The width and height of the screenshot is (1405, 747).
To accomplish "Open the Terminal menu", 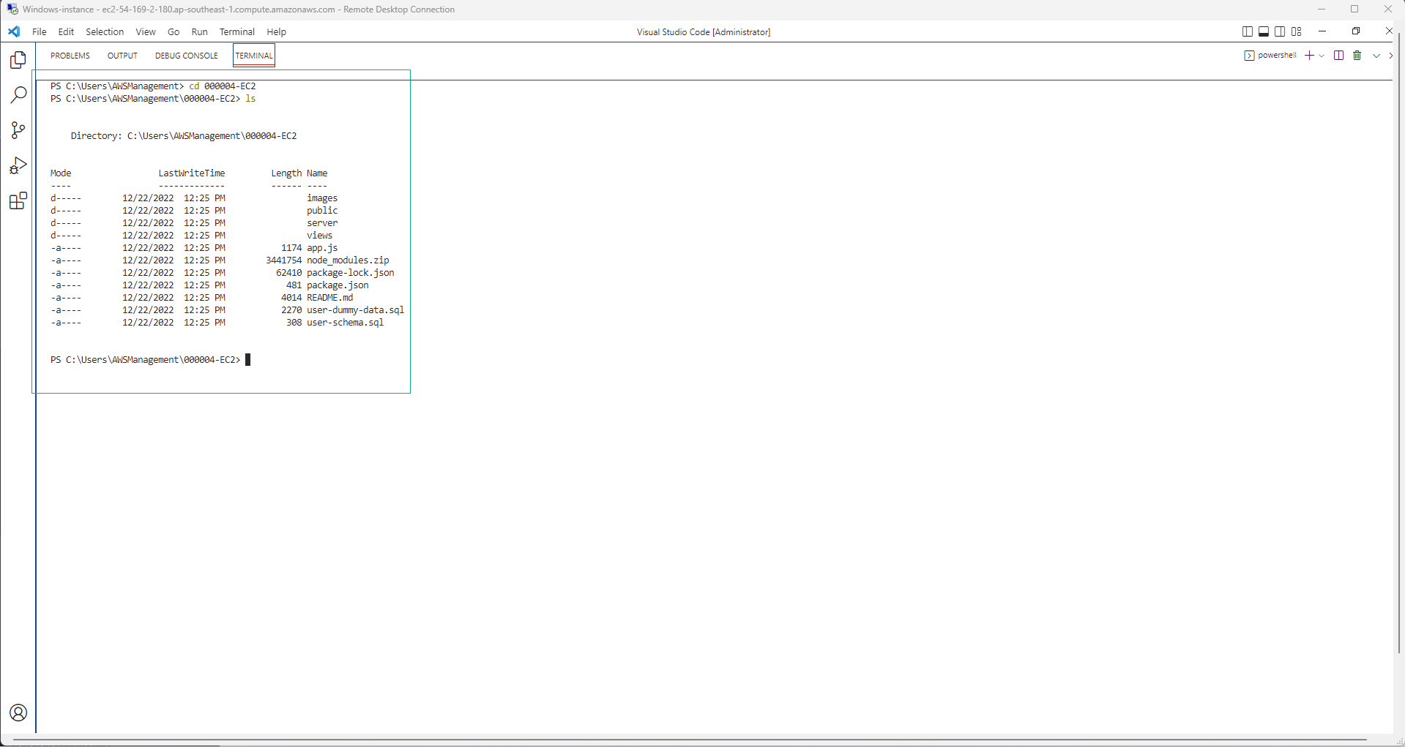I will point(237,31).
